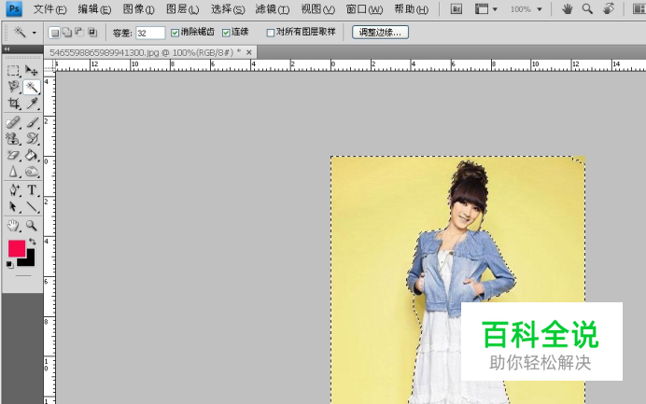Screen dimensions: 646x404
Task: Select the Brush tool
Action: 32,122
